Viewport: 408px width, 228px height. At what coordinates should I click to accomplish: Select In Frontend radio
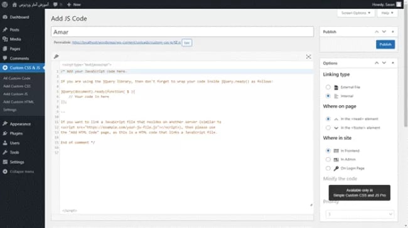click(328, 150)
